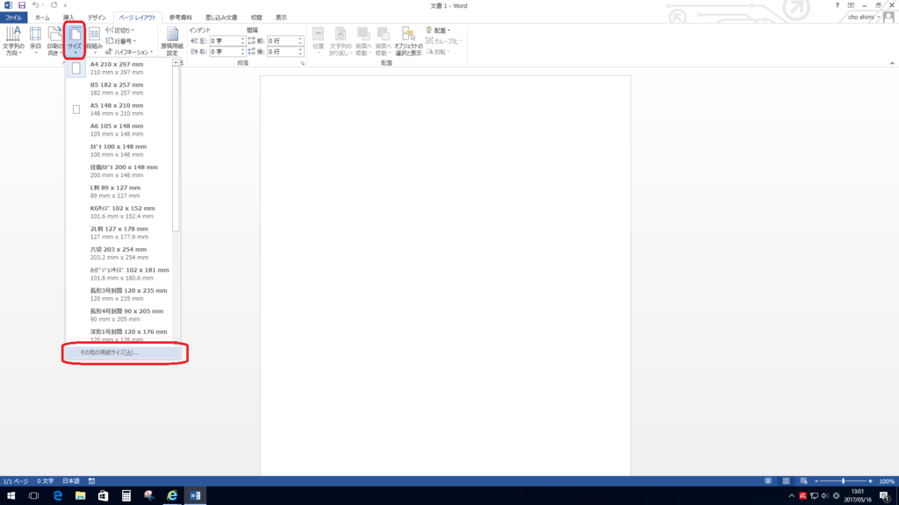This screenshot has height=505, width=899.
Task: Switch to the デザイン Design tab
Action: tap(97, 18)
